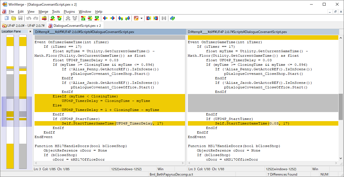Open the Options dropdown arrow in toolbar
The image size is (344, 177).
pyautogui.click(x=141, y=18)
